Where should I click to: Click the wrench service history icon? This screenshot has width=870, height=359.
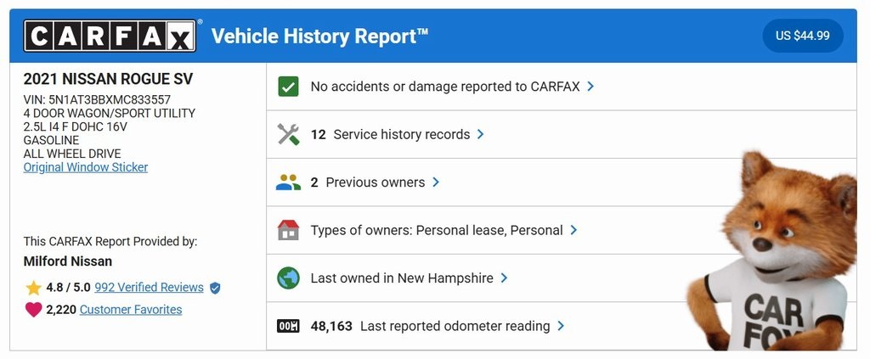(289, 134)
